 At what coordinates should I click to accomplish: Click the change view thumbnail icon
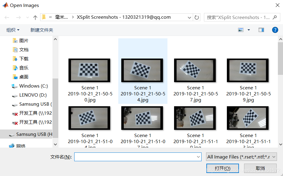pos(241,30)
